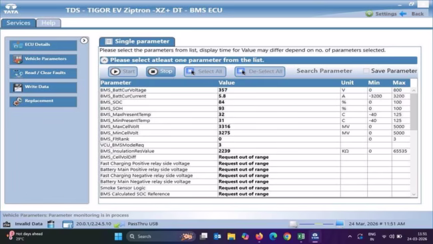Click the PassThru USB connection icon
433x244 pixels.
click(119, 225)
